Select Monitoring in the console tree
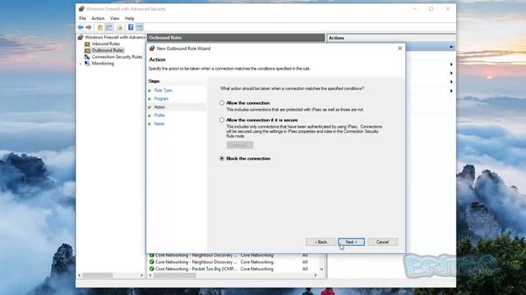 (103, 64)
